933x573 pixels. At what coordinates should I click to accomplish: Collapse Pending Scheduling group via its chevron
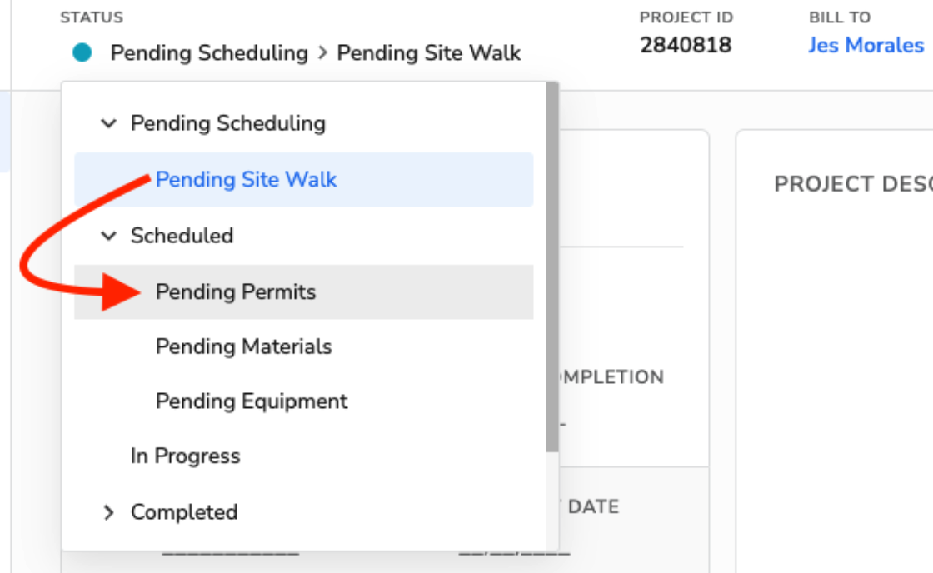tap(108, 123)
